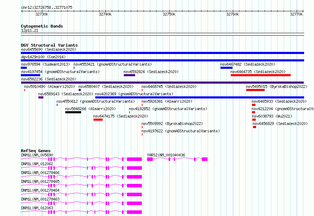314x216 pixels.
Task: Click nsv5509992 (ByrskaBishop2022) label
Action: [172, 124]
